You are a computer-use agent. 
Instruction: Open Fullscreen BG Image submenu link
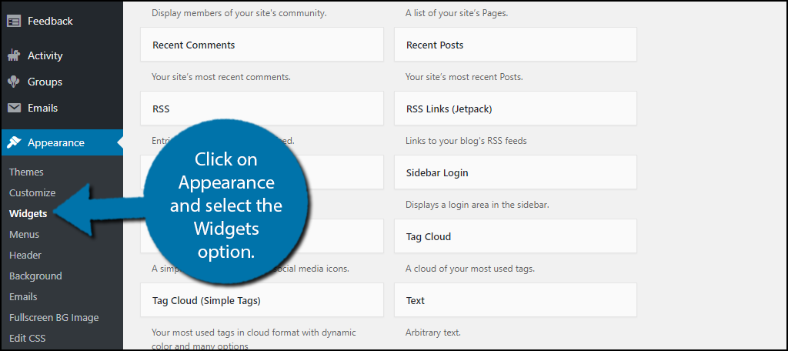click(x=54, y=318)
